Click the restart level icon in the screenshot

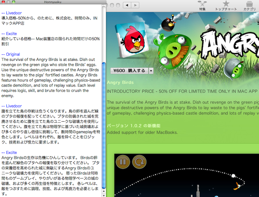click(x=139, y=162)
